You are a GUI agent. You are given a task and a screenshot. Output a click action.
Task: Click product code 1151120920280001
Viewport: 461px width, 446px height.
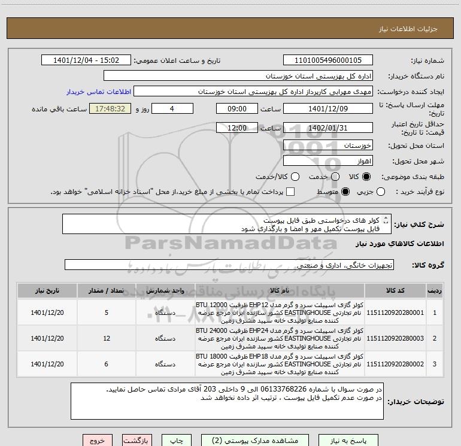coord(395,312)
